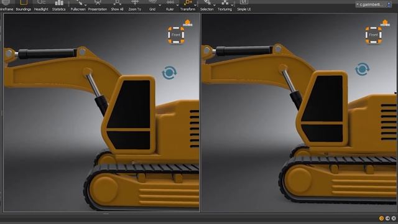Click Home icon in left viewport
398x224 pixels.
coord(188,23)
